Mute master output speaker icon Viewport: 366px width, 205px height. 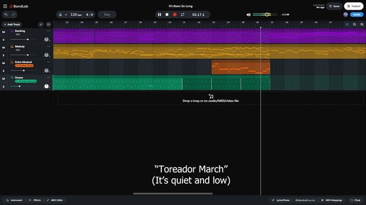tap(248, 15)
